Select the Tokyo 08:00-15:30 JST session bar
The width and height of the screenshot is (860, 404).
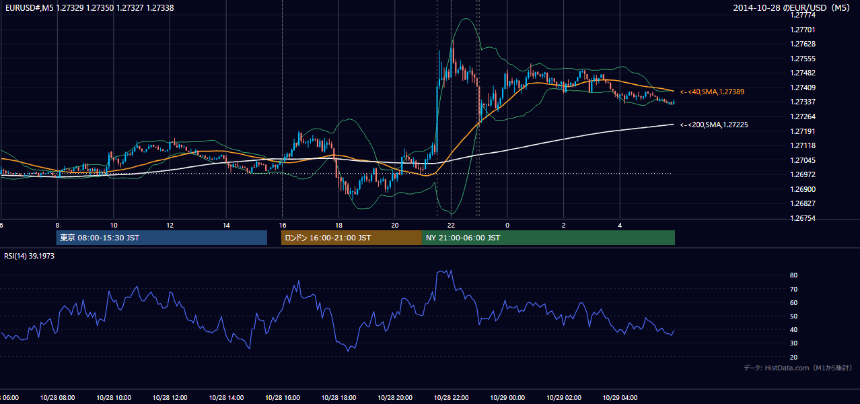(162, 238)
